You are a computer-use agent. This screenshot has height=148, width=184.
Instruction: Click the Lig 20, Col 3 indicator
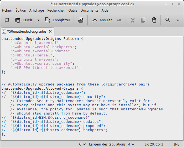coord(154,144)
